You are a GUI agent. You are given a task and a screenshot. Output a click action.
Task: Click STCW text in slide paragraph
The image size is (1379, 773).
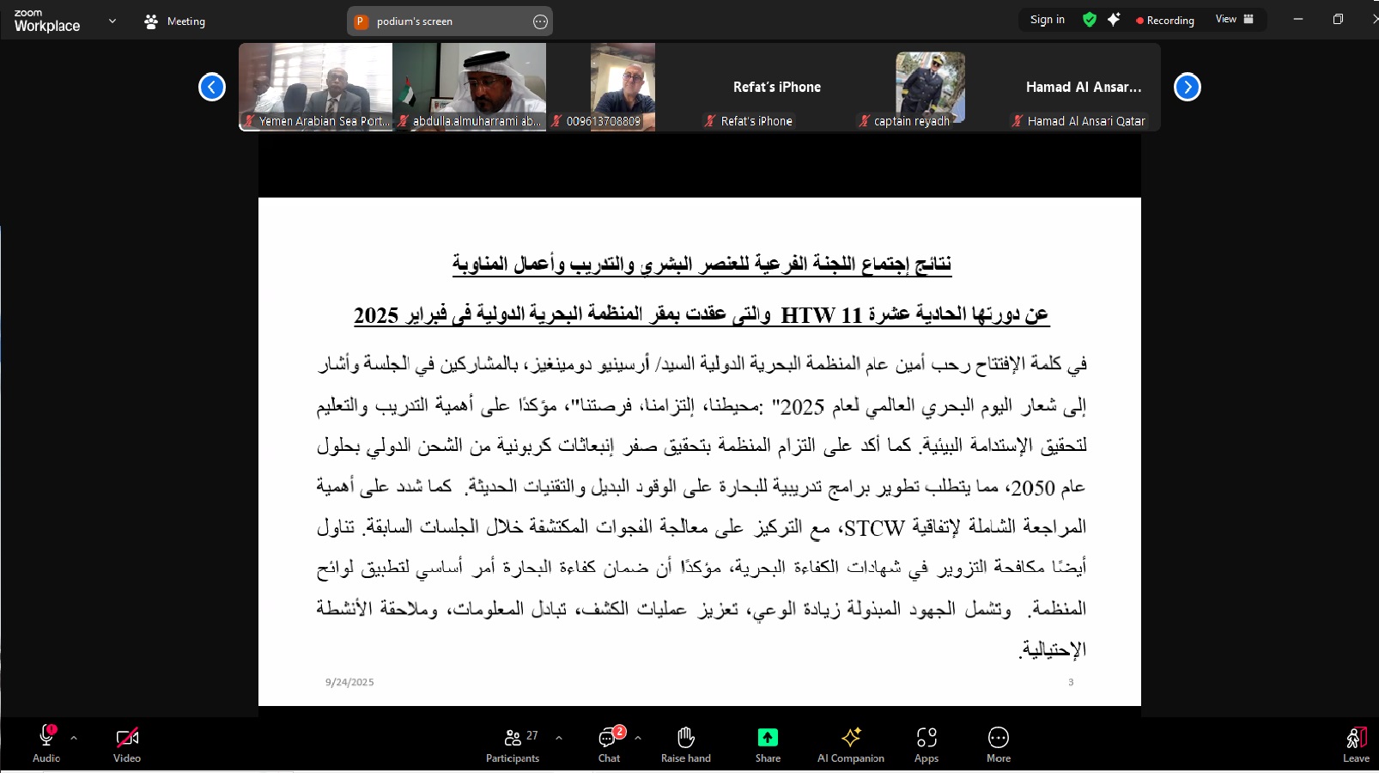(875, 528)
